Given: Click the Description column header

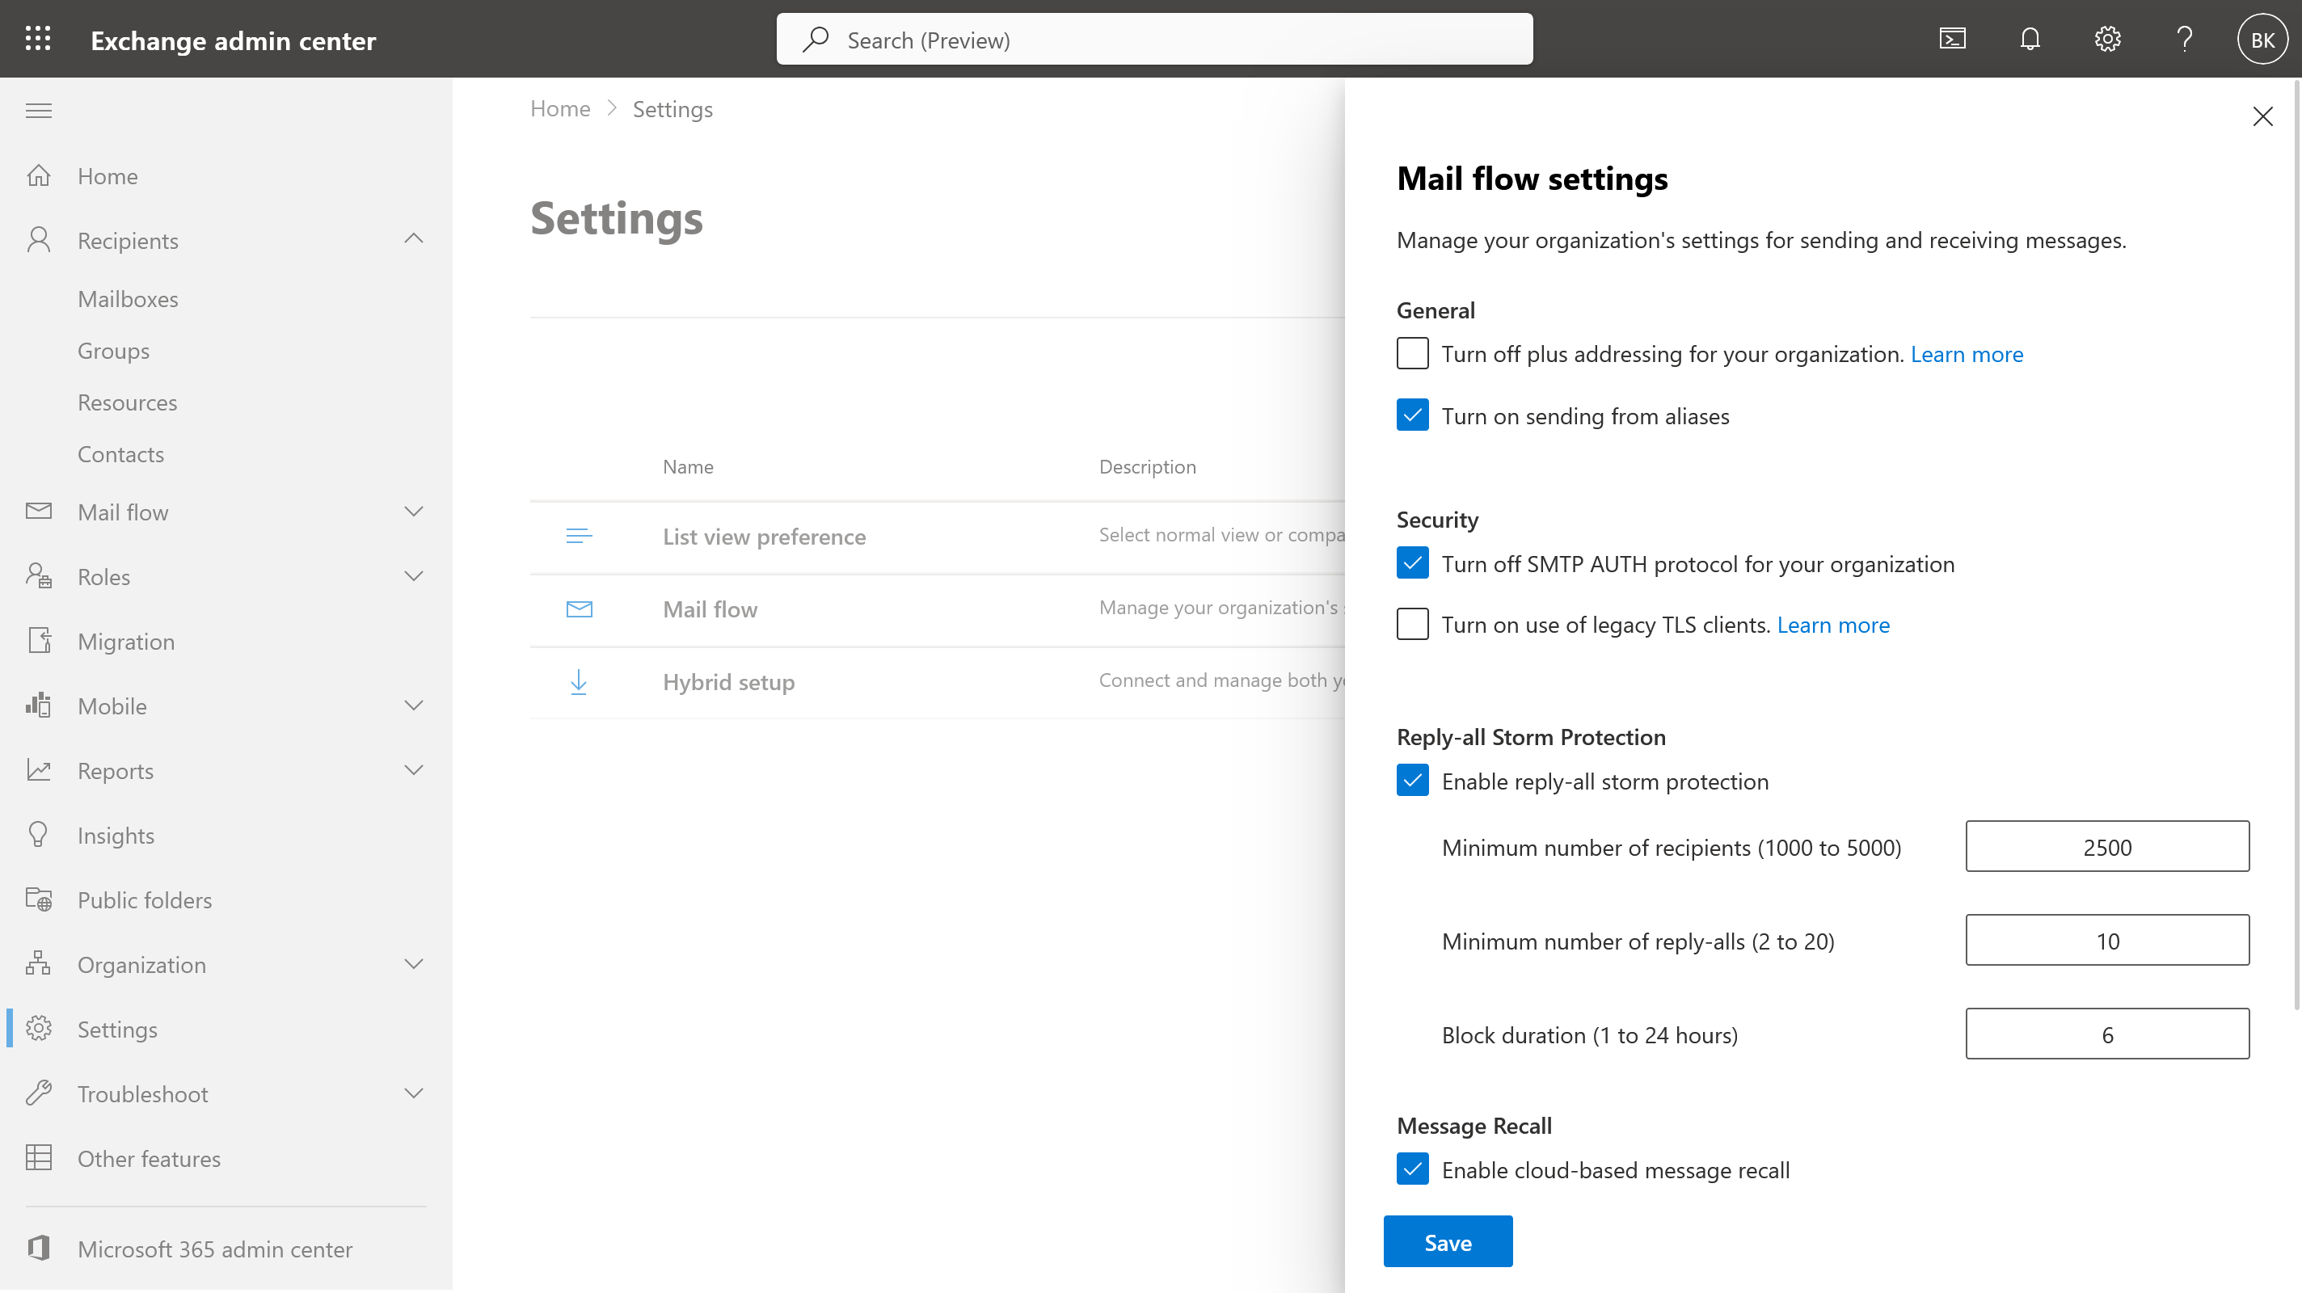Looking at the screenshot, I should click(x=1146, y=466).
